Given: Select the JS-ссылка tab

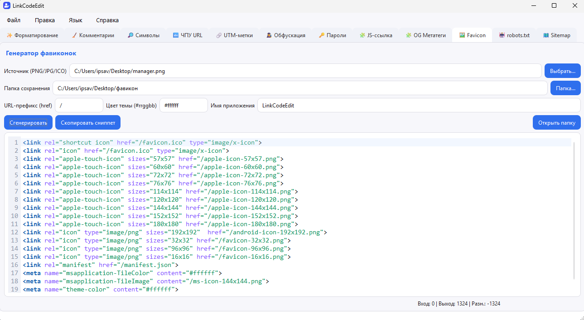Looking at the screenshot, I should [376, 35].
